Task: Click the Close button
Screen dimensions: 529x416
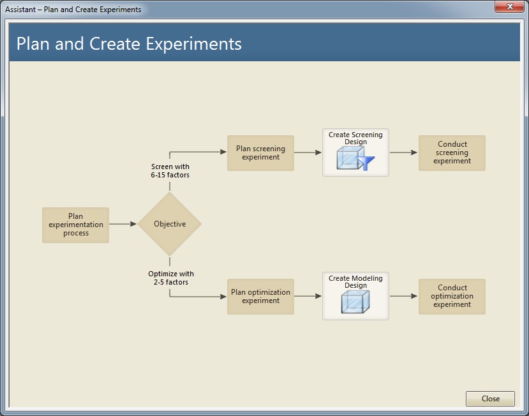Action: [490, 399]
